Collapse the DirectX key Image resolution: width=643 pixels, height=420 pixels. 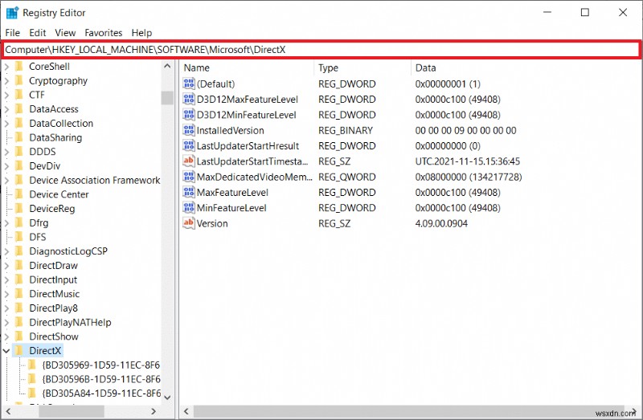(x=6, y=351)
